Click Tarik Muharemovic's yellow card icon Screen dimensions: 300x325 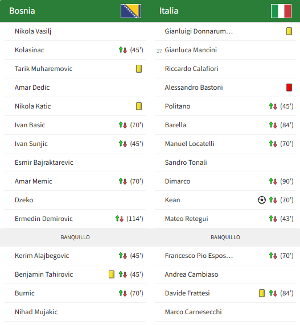(139, 69)
